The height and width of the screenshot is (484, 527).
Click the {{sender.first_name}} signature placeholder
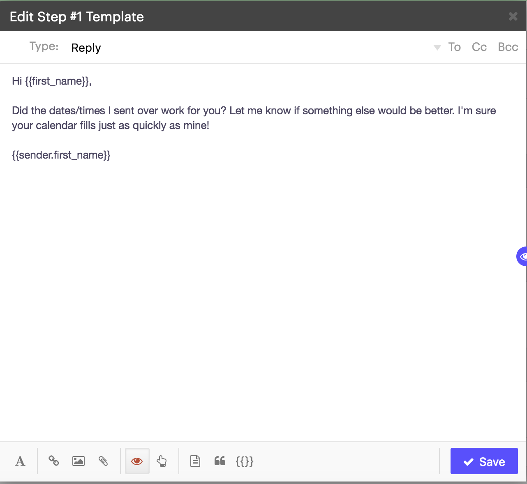tap(61, 155)
